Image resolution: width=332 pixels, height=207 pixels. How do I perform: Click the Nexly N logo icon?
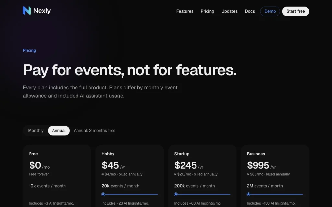tap(27, 11)
